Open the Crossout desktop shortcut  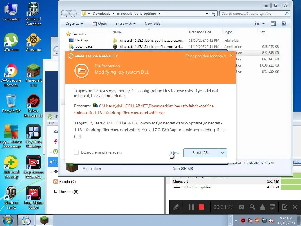point(34,42)
